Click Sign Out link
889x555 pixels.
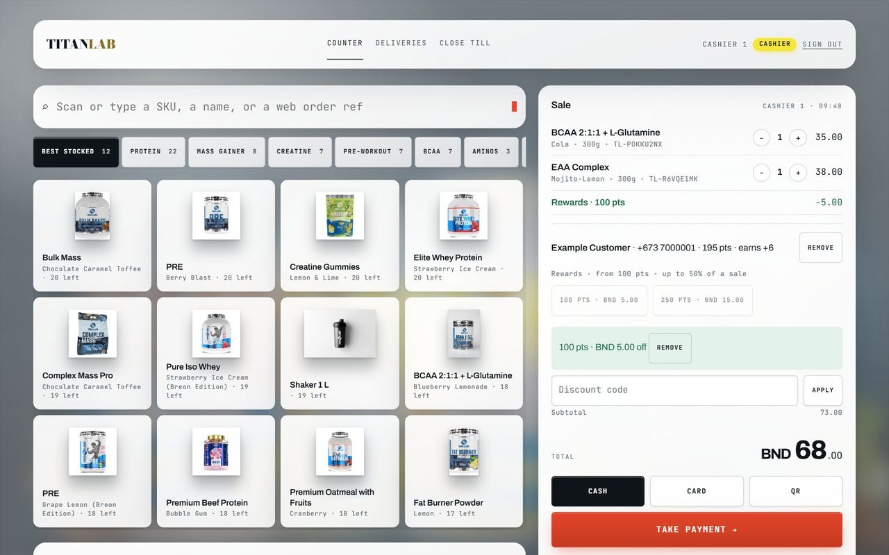(x=822, y=44)
